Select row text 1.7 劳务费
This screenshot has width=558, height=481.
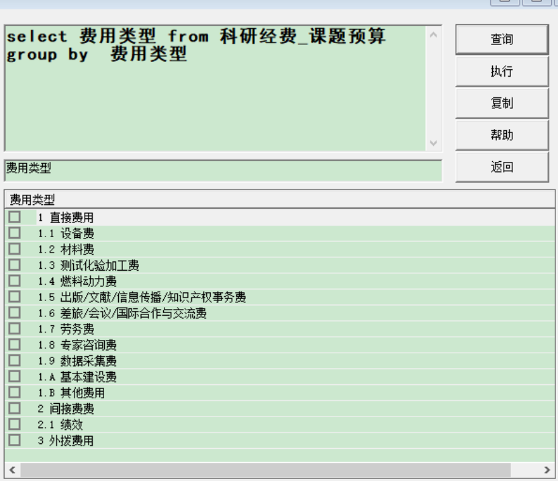[x=66, y=329]
